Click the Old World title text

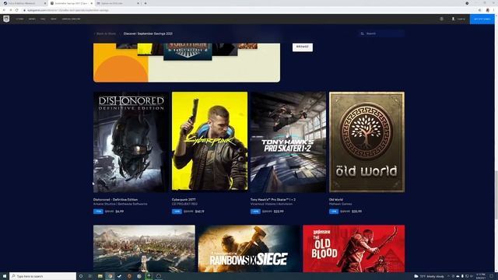(335, 200)
